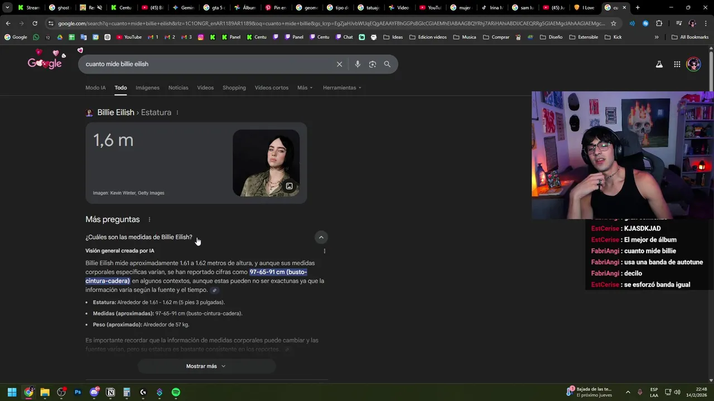Open three-dot menu beside Billie Eilish Estatura

(x=177, y=113)
